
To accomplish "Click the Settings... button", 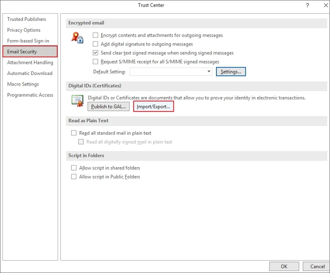I will tap(231, 72).
